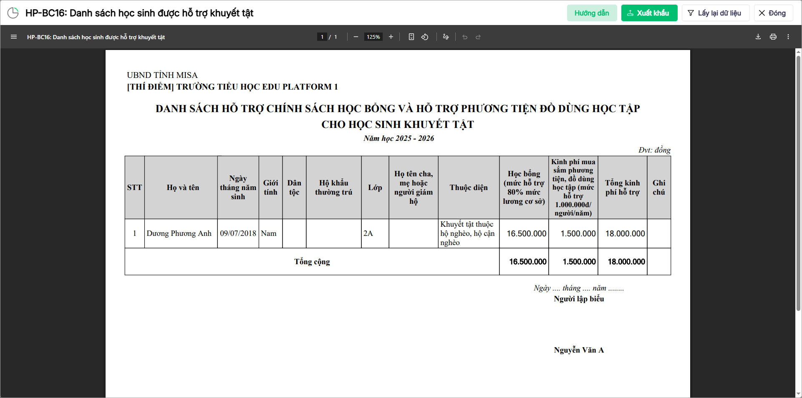The width and height of the screenshot is (802, 398).
Task: Click the signer name Nguyễn Văn A
Action: (x=579, y=350)
